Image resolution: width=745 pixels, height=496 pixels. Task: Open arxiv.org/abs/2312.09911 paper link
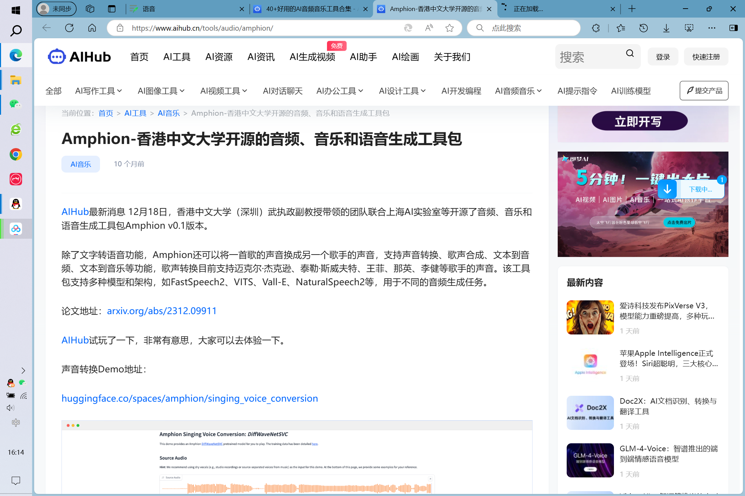pos(162,311)
